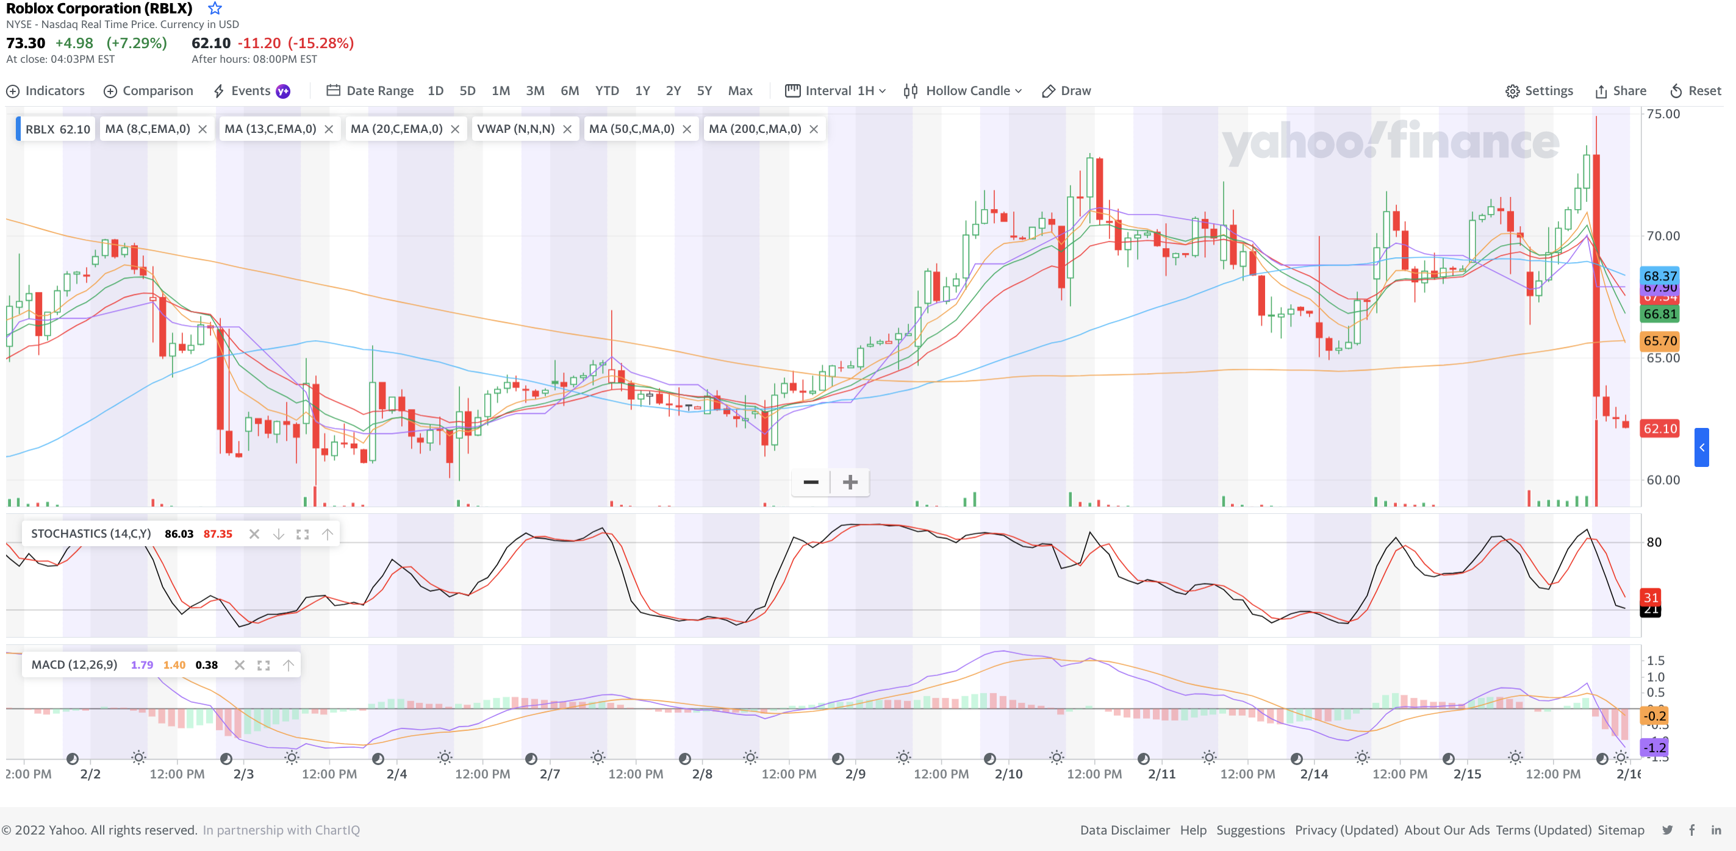Open Yahoo Finance LinkedIn page
Viewport: 1736px width, 851px height.
1716,830
